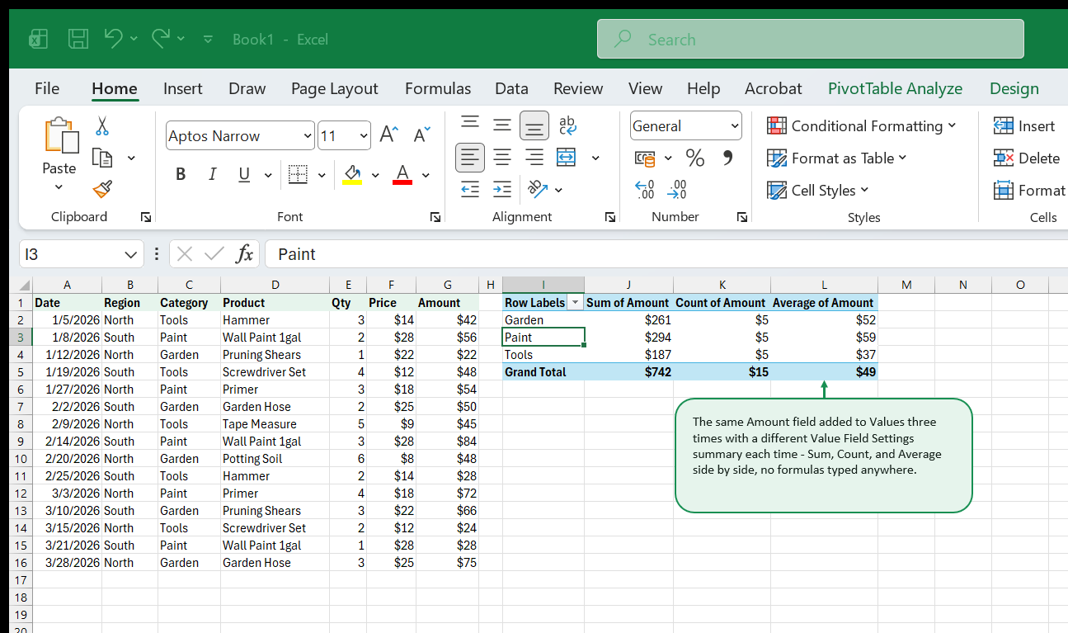Click the Align Right icon
The height and width of the screenshot is (633, 1068).
point(534,157)
